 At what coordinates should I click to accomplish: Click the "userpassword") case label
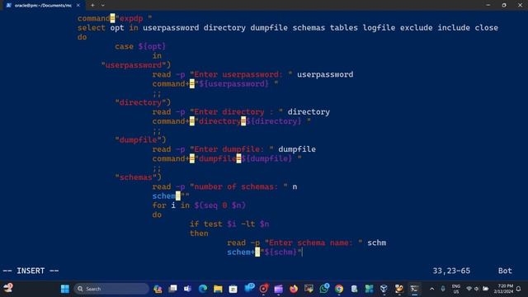coord(136,65)
